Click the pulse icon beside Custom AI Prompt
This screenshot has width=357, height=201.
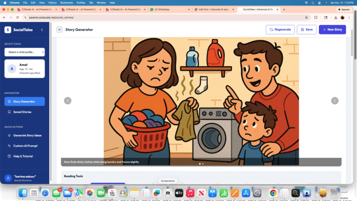(x=9, y=146)
